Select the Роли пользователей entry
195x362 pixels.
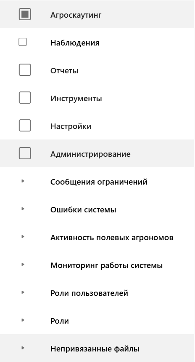[89, 293]
